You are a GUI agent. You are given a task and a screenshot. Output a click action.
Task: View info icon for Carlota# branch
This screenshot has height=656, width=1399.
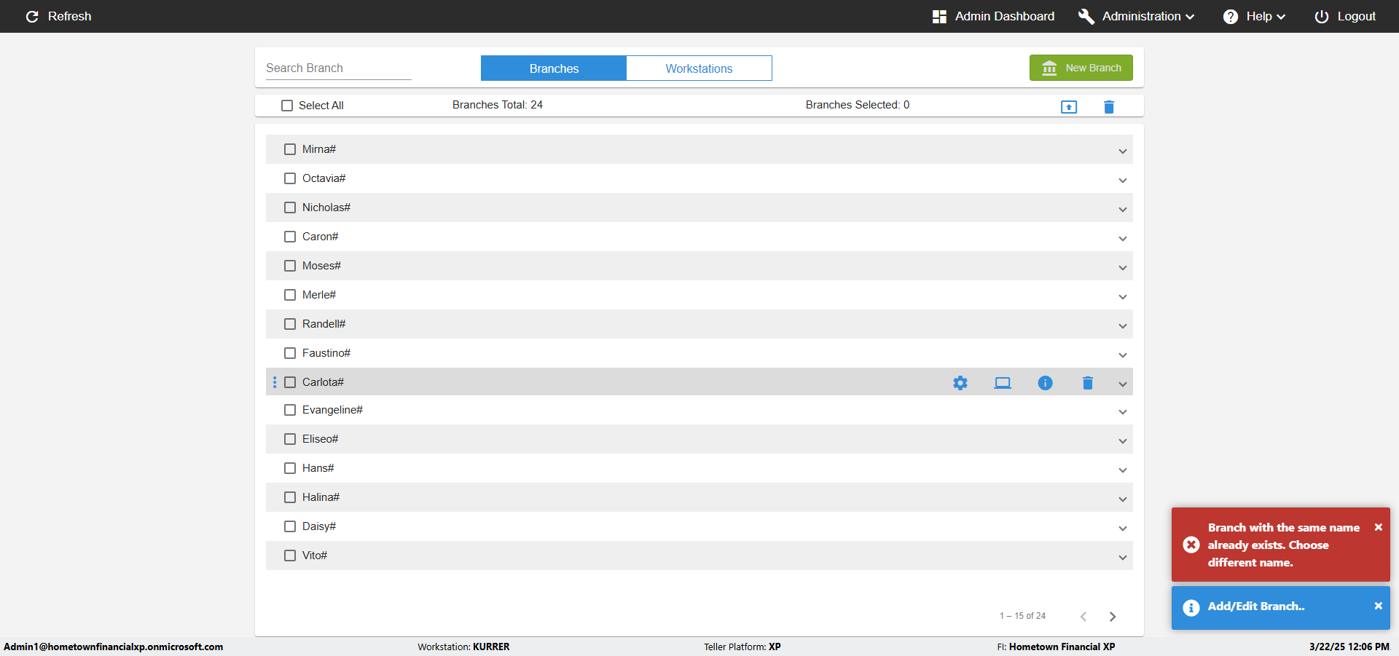[x=1045, y=383]
